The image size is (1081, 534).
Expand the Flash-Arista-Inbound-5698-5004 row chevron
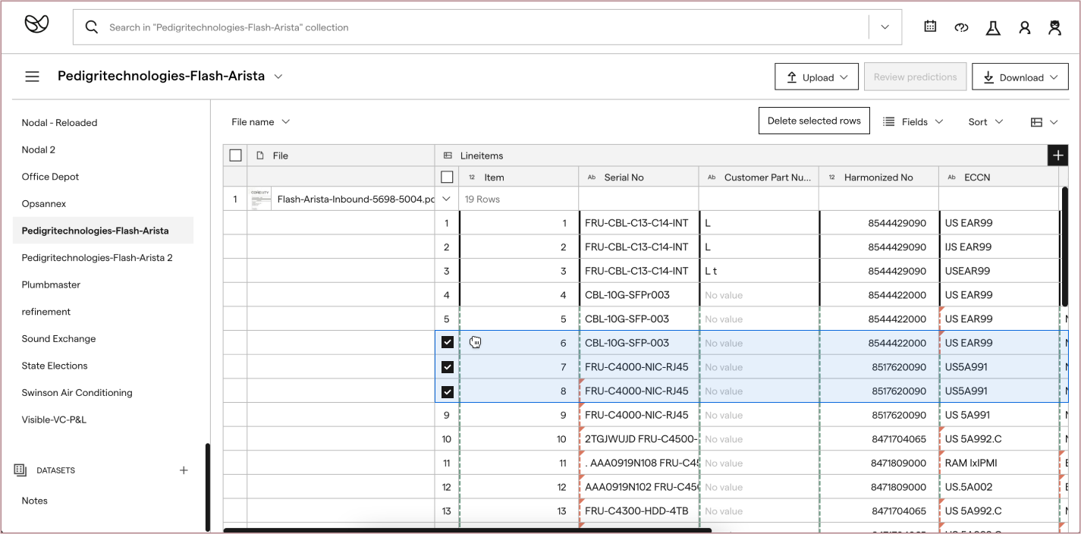(x=447, y=198)
